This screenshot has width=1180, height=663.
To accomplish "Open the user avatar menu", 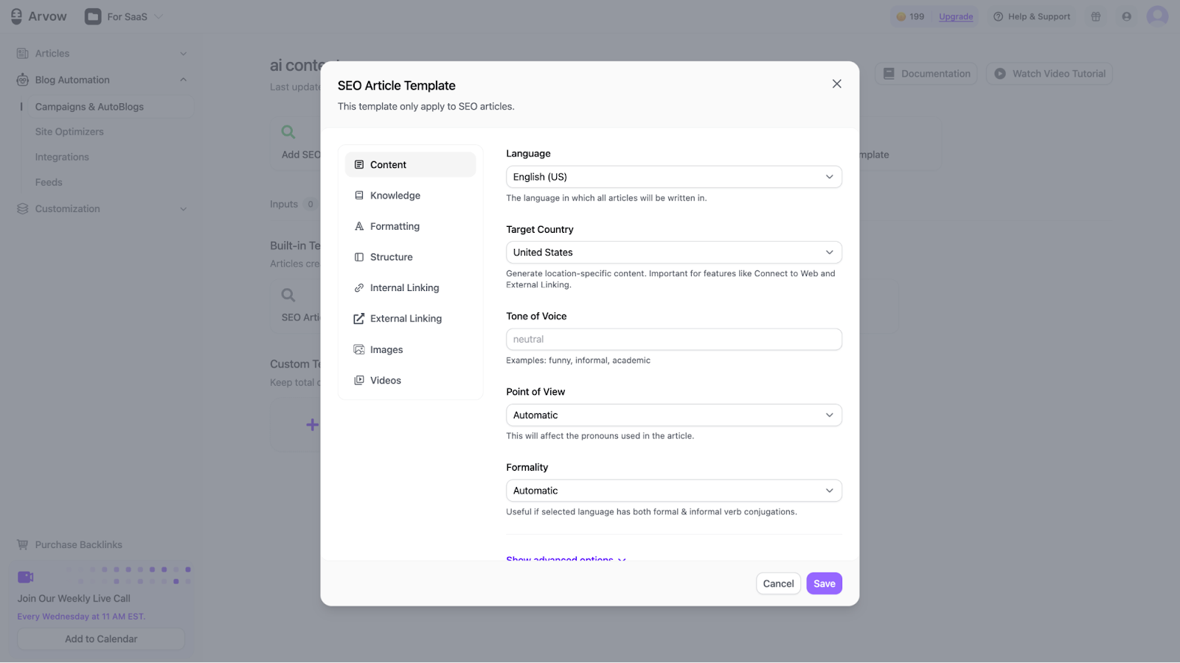I will pos(1156,15).
